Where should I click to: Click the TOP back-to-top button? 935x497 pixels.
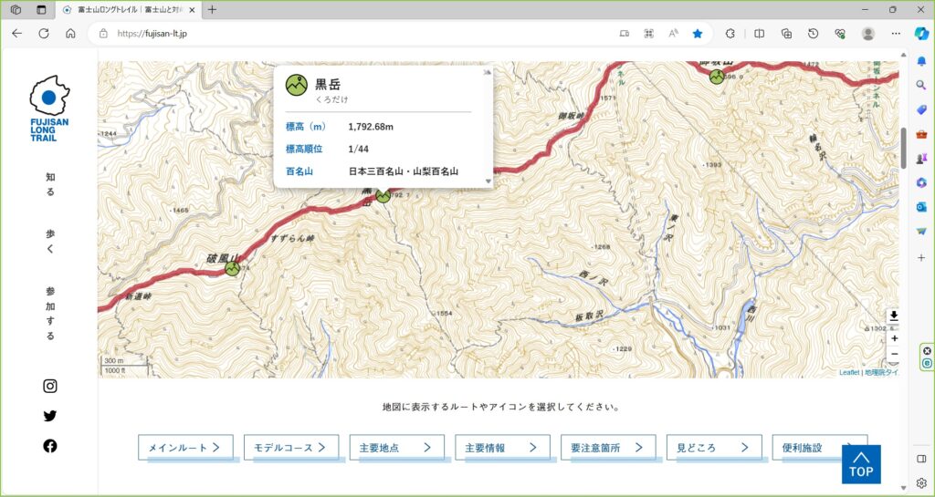pyautogui.click(x=861, y=464)
